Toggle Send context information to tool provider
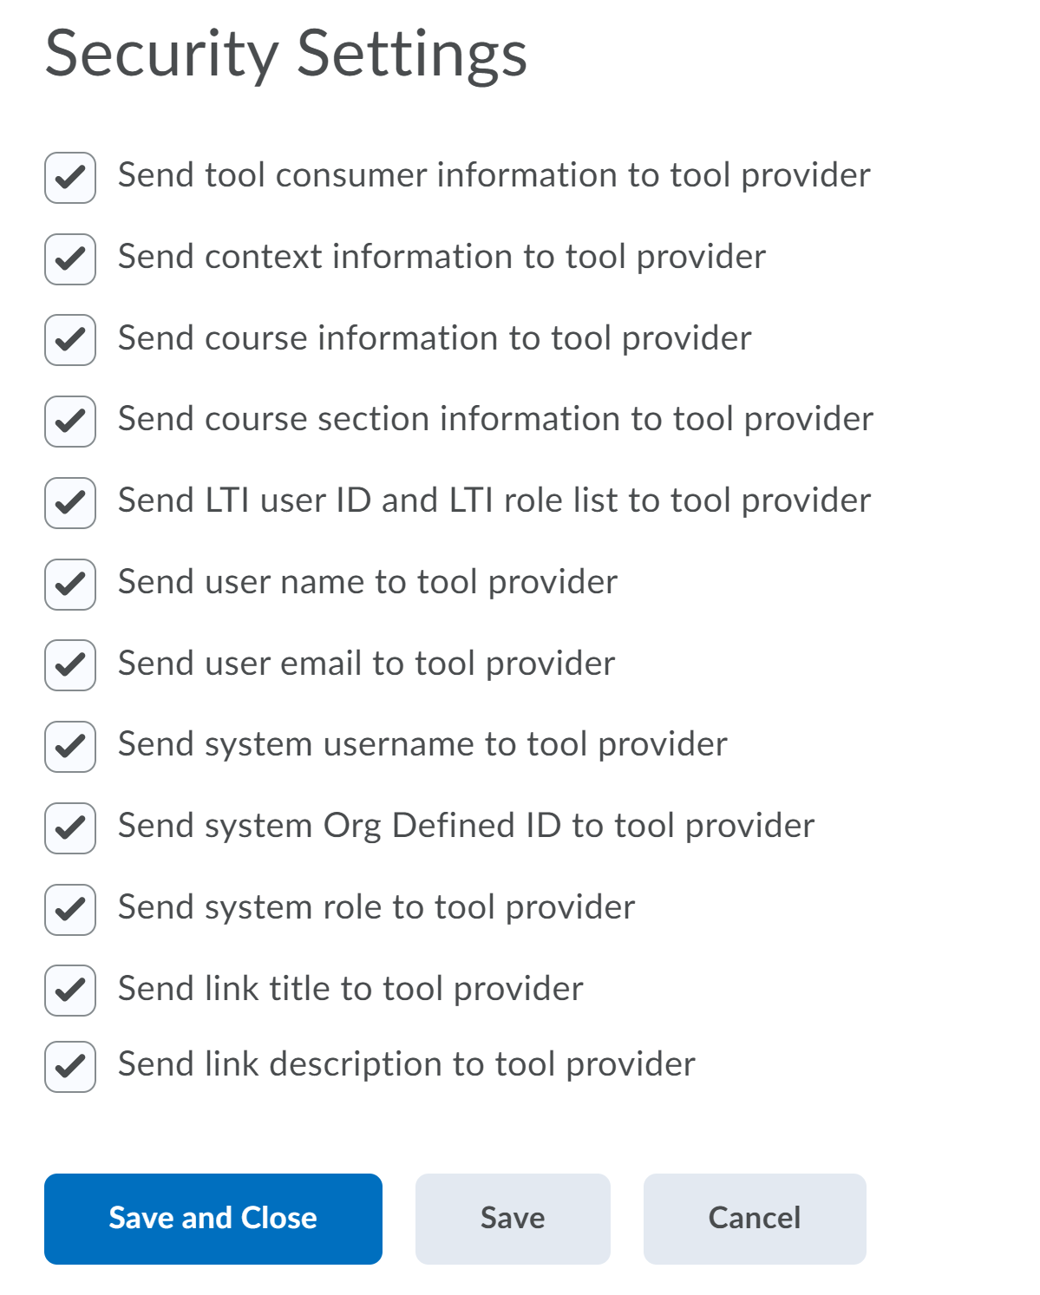This screenshot has height=1295, width=1040. coord(70,258)
